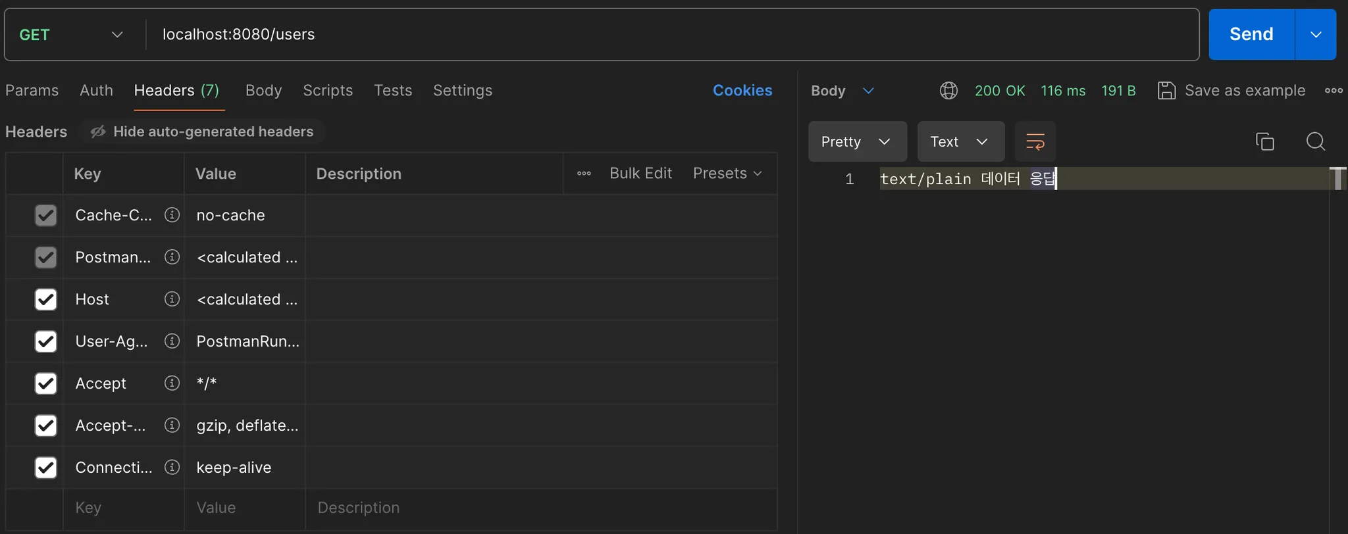Click the info icon beside Host header
Image resolution: width=1348 pixels, height=534 pixels.
point(172,299)
